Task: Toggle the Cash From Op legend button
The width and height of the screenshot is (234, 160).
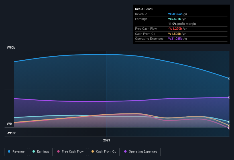Action: pos(104,152)
